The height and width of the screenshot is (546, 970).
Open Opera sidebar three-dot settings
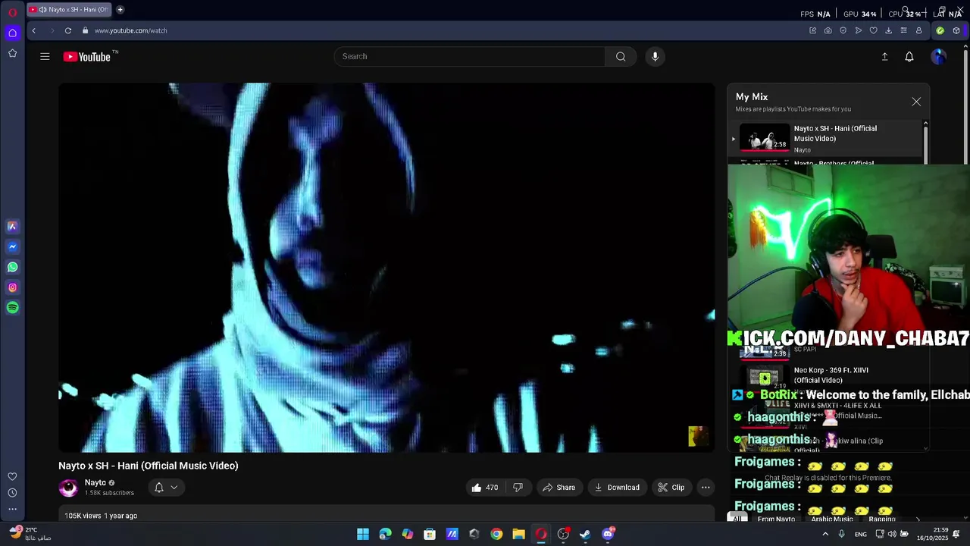point(12,510)
